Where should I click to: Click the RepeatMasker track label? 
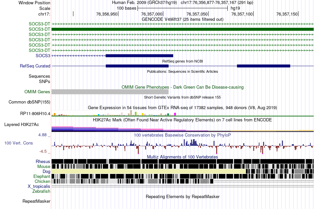pos(36,201)
